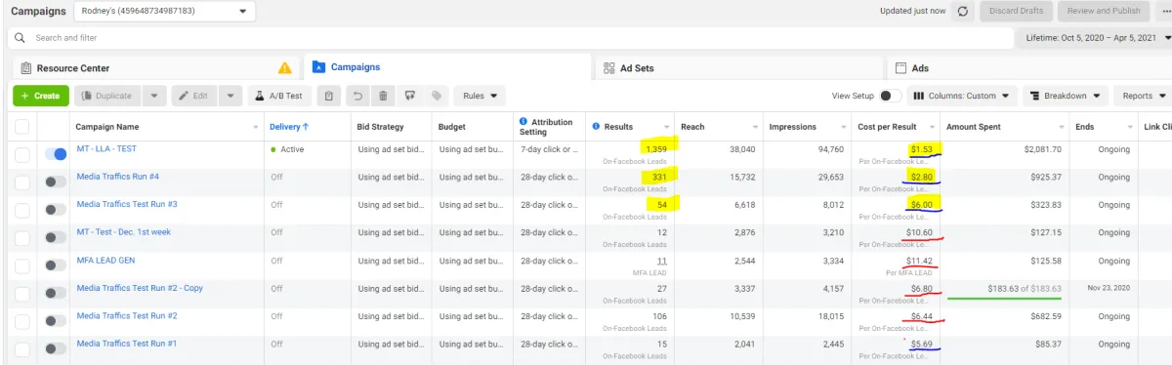This screenshot has height=365, width=1172.
Task: Switch to the Campaigns tab
Action: (x=447, y=67)
